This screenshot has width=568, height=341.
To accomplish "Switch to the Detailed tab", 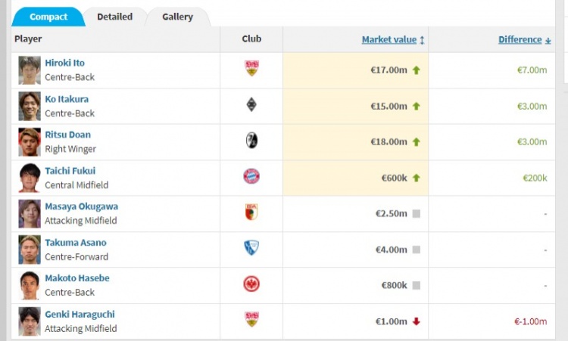I will [114, 17].
